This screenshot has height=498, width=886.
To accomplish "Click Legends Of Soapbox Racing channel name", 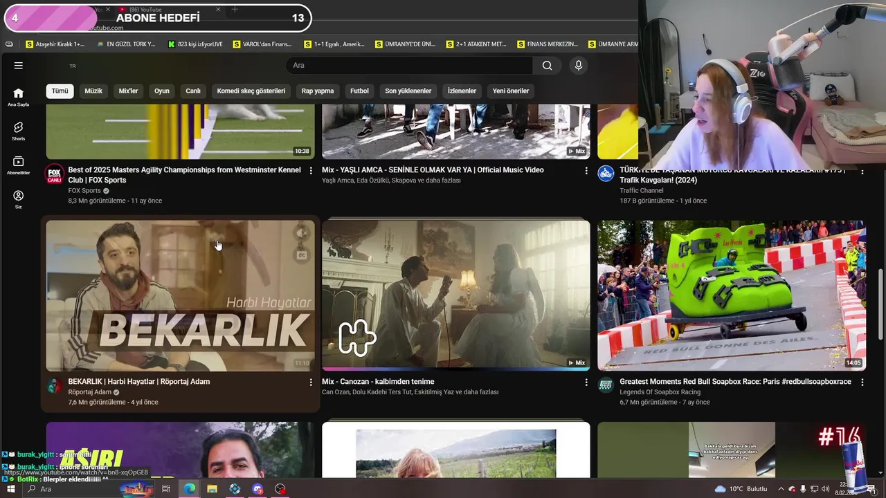I will 660,392.
